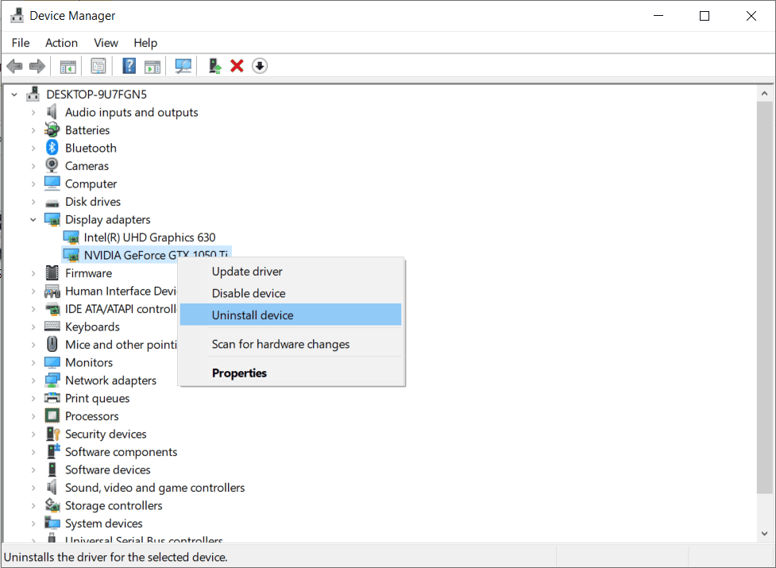Select the IDE ATA/ATAPI controllers row
Viewport: 776px width, 568px height.
click(x=121, y=309)
